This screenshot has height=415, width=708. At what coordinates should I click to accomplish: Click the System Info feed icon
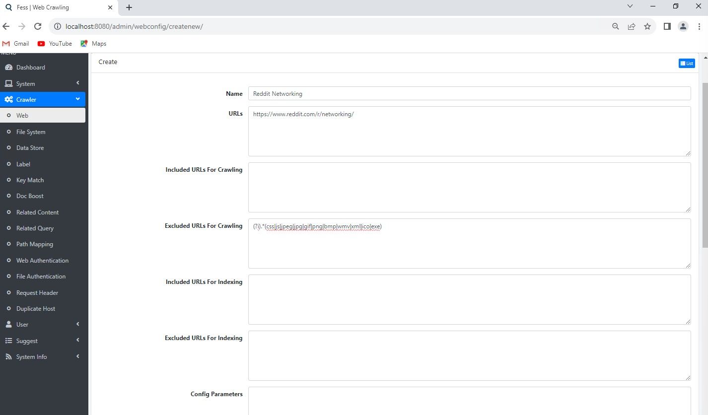tap(8, 357)
